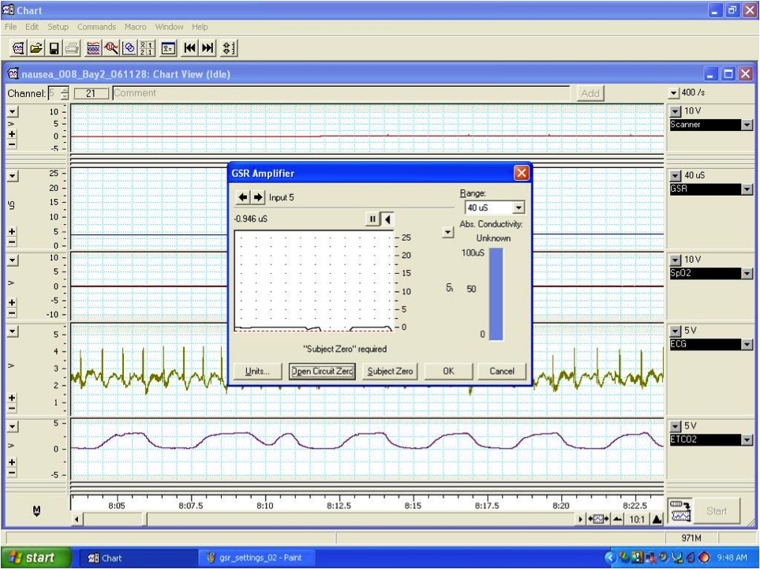The width and height of the screenshot is (760, 569).
Task: Open the X-Y plot window icon
Action: point(129,48)
